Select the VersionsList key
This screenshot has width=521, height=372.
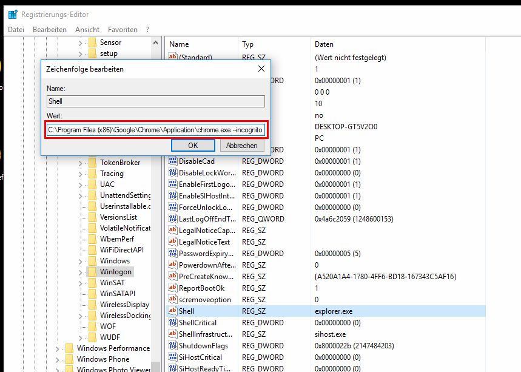pos(118,217)
